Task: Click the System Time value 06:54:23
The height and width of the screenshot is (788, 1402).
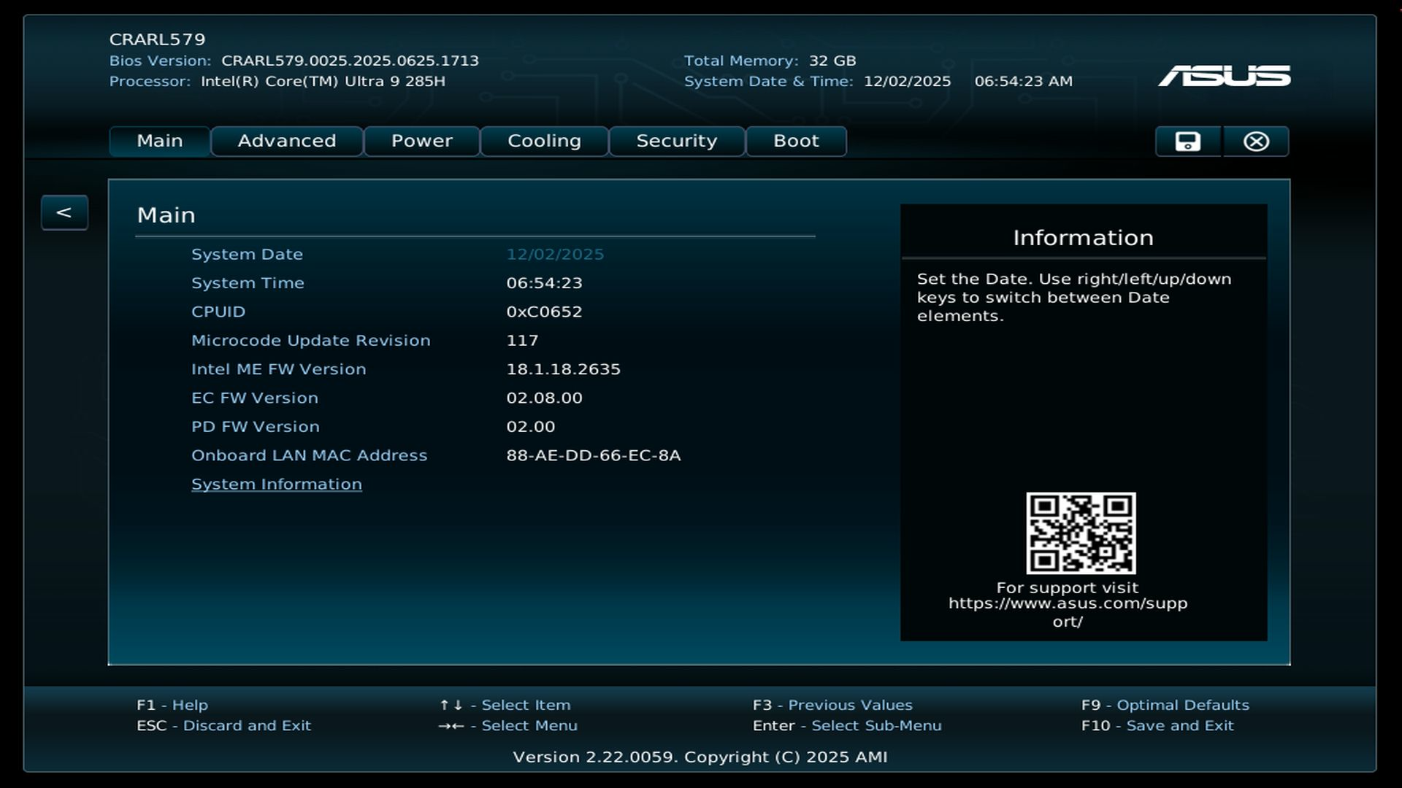Action: click(x=544, y=283)
